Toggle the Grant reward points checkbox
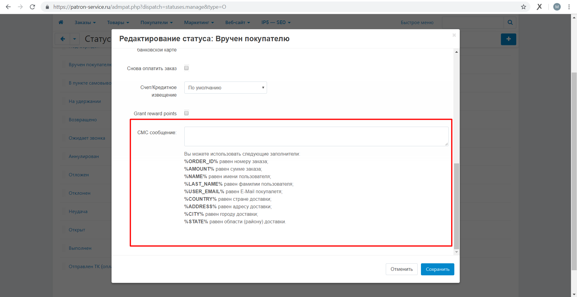The image size is (577, 297). pos(186,113)
